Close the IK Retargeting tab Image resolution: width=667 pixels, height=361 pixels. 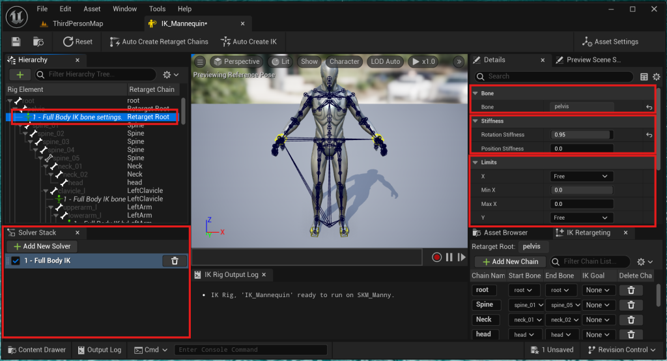pyautogui.click(x=625, y=233)
